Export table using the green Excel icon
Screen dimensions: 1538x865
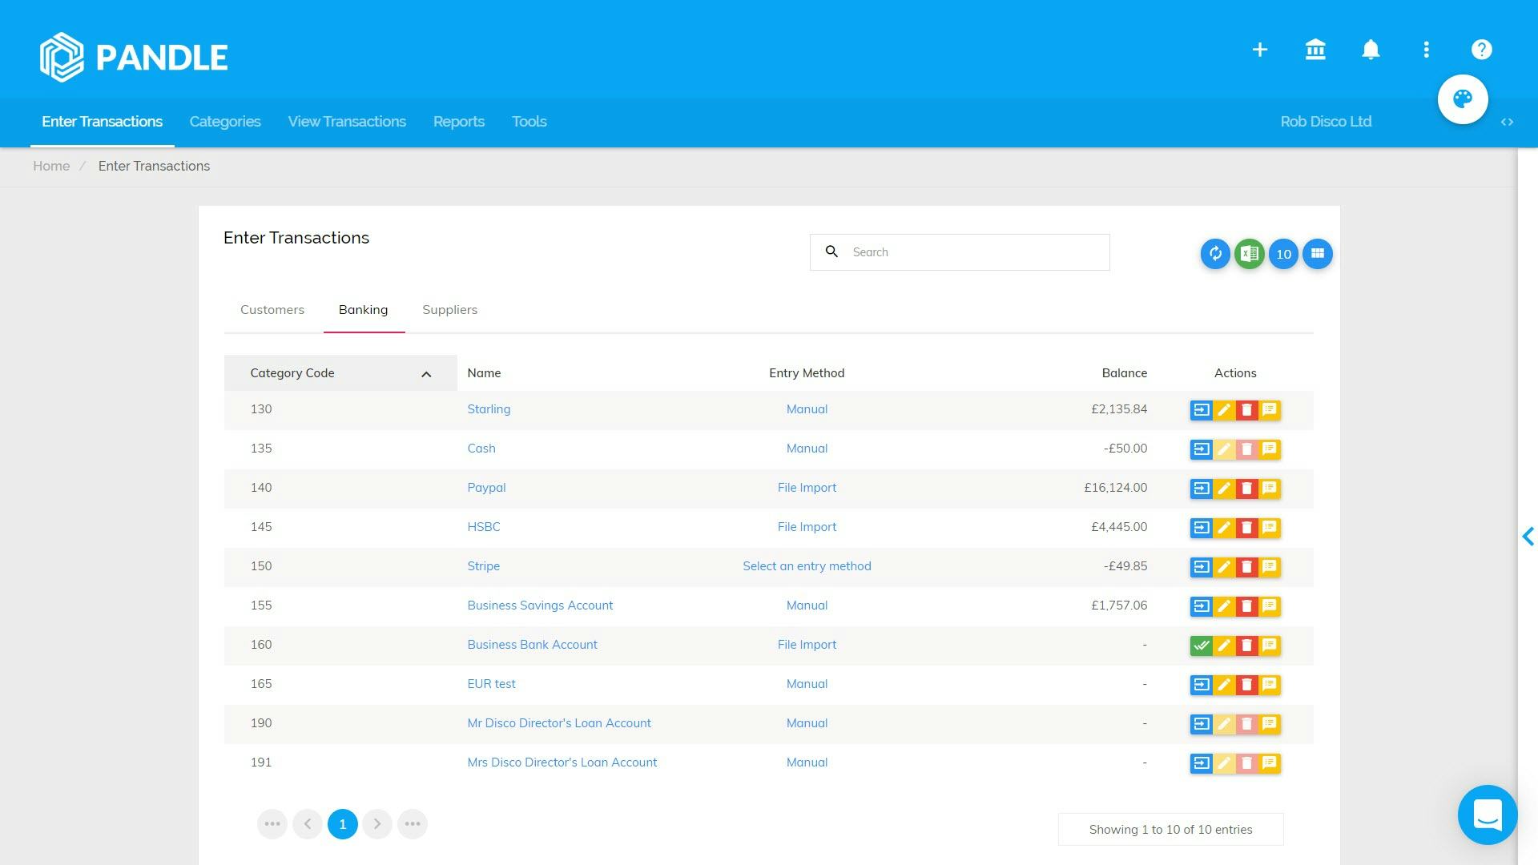click(1249, 254)
